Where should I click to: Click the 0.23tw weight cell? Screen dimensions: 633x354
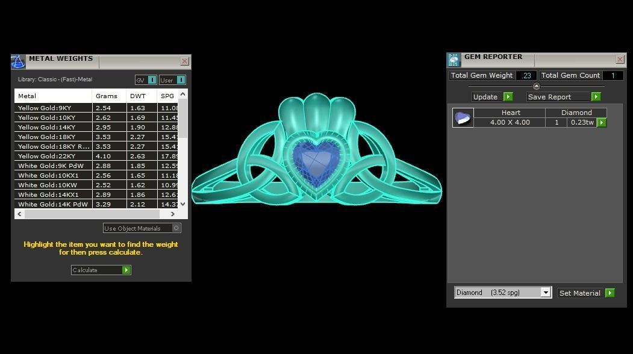point(582,122)
